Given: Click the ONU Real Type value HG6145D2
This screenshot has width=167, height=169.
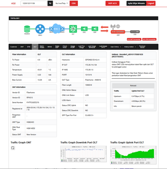Looking at the screenshot, I should (x=31, y=128).
